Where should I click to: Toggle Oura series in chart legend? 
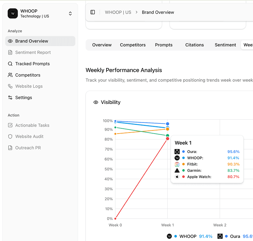coord(235,236)
